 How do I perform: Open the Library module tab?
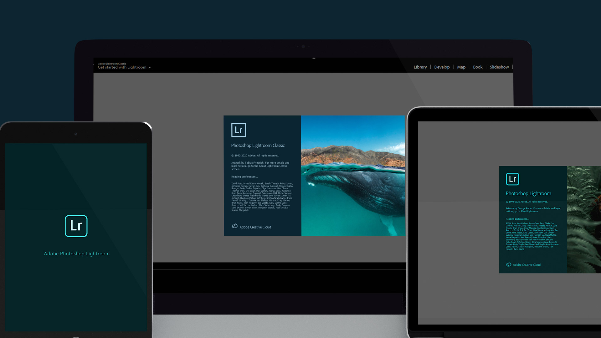tap(420, 67)
